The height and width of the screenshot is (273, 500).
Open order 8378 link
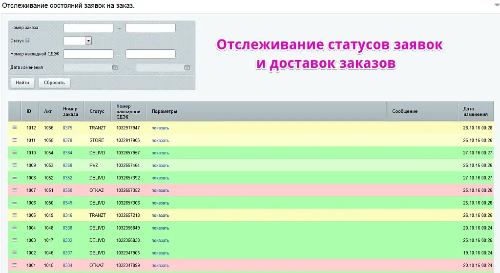[67, 140]
